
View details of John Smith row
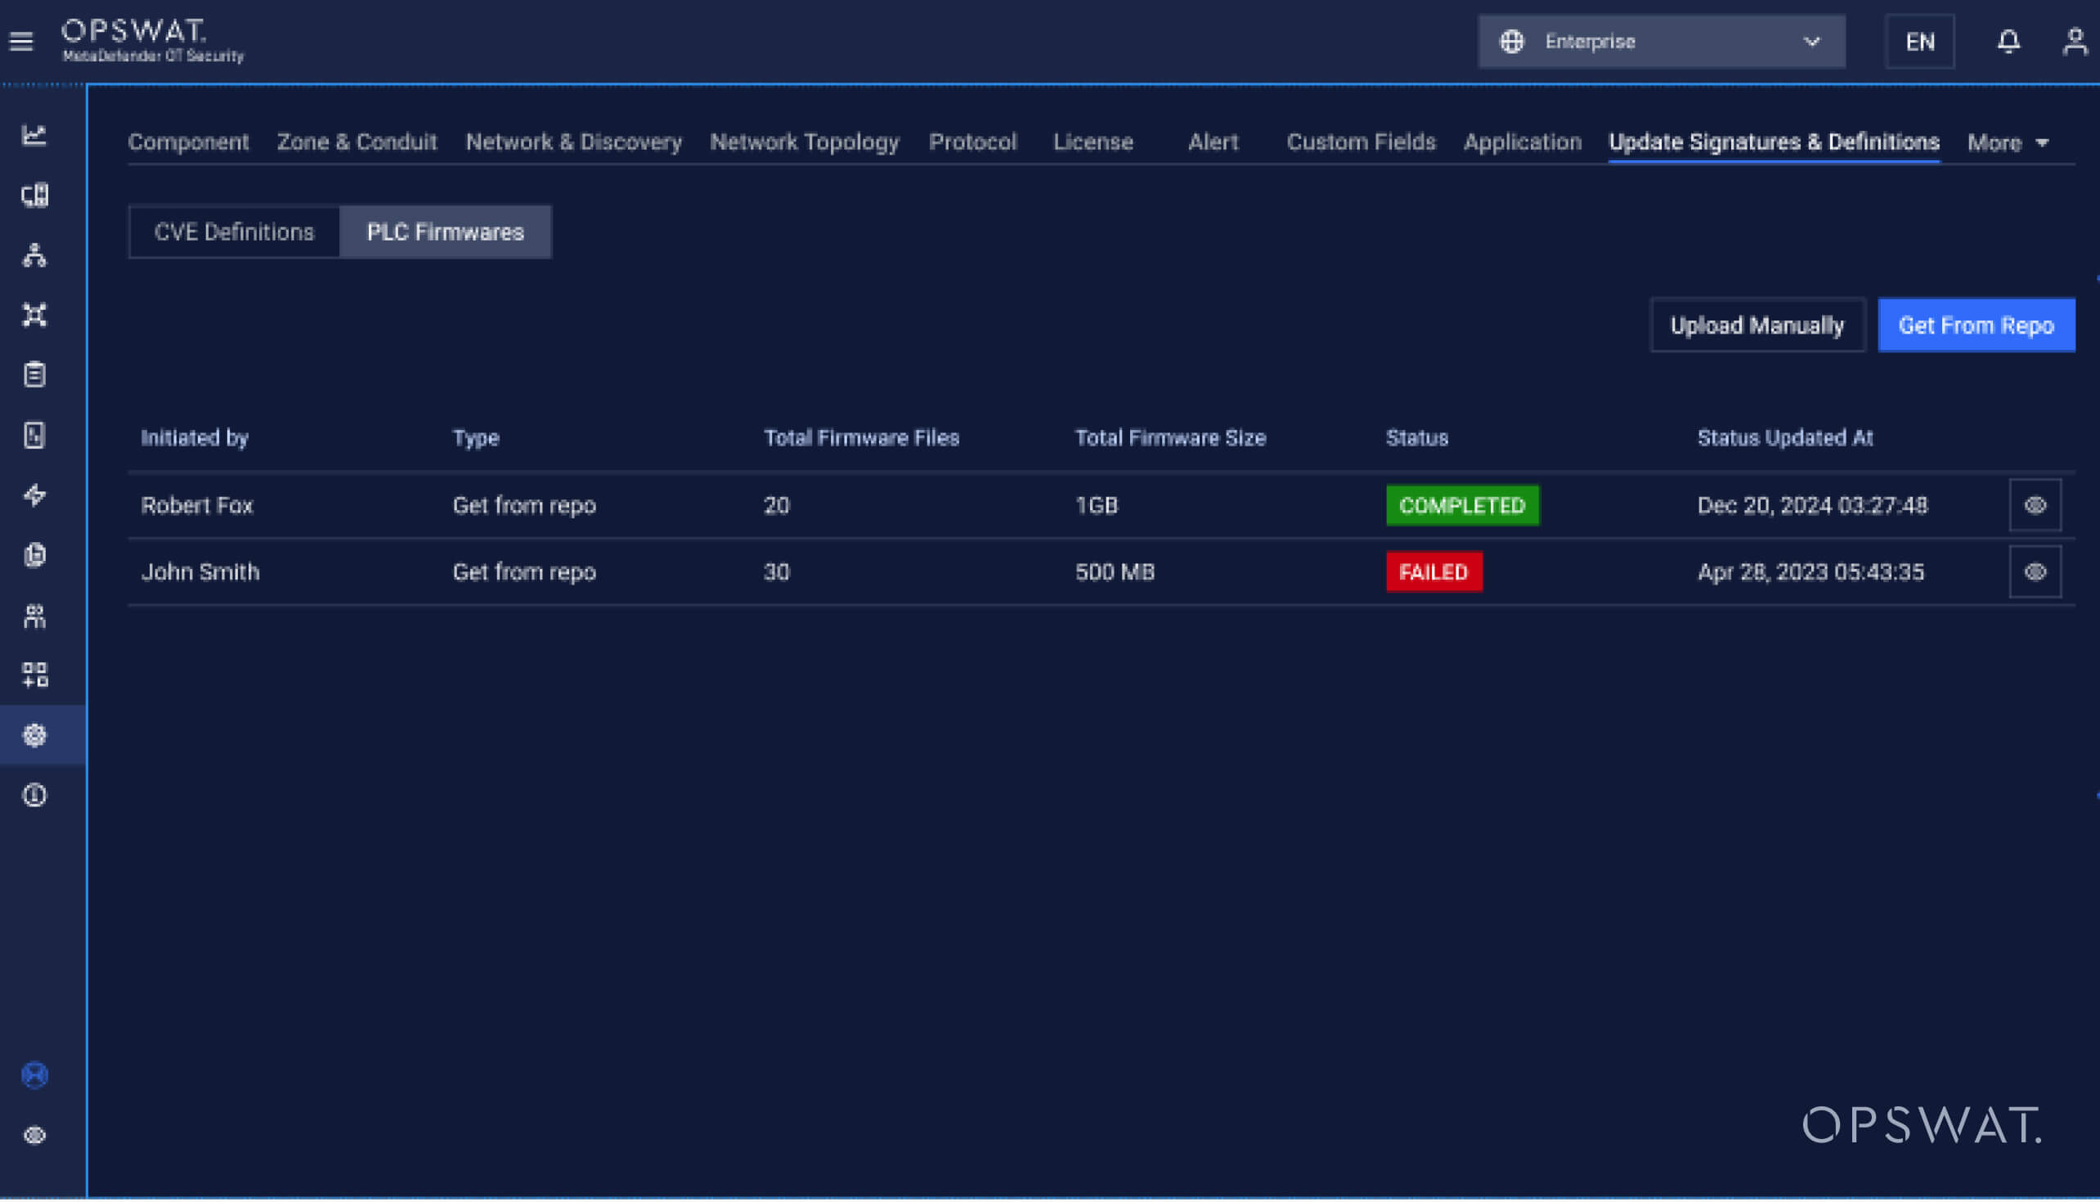[x=2035, y=572]
